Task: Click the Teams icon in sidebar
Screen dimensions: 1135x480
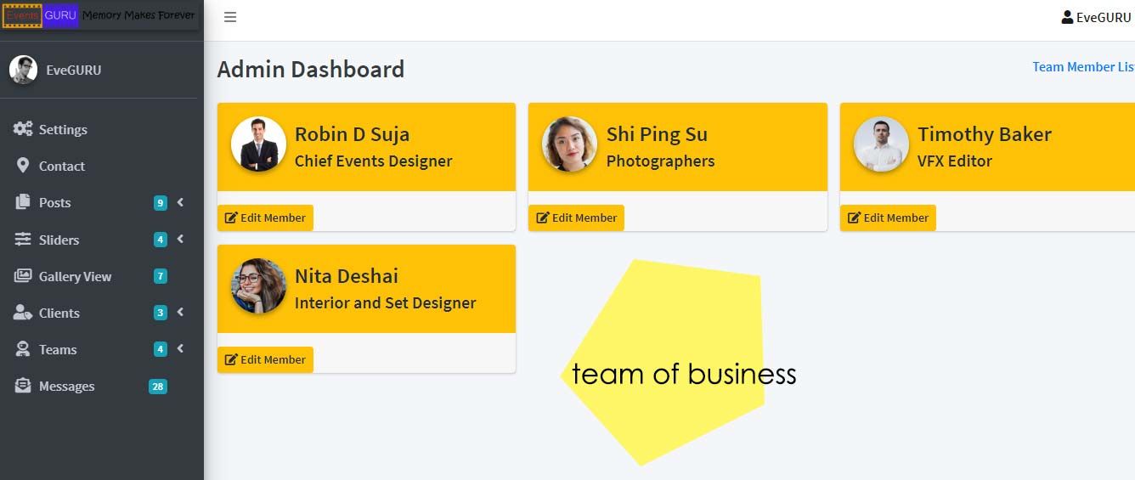Action: point(23,349)
